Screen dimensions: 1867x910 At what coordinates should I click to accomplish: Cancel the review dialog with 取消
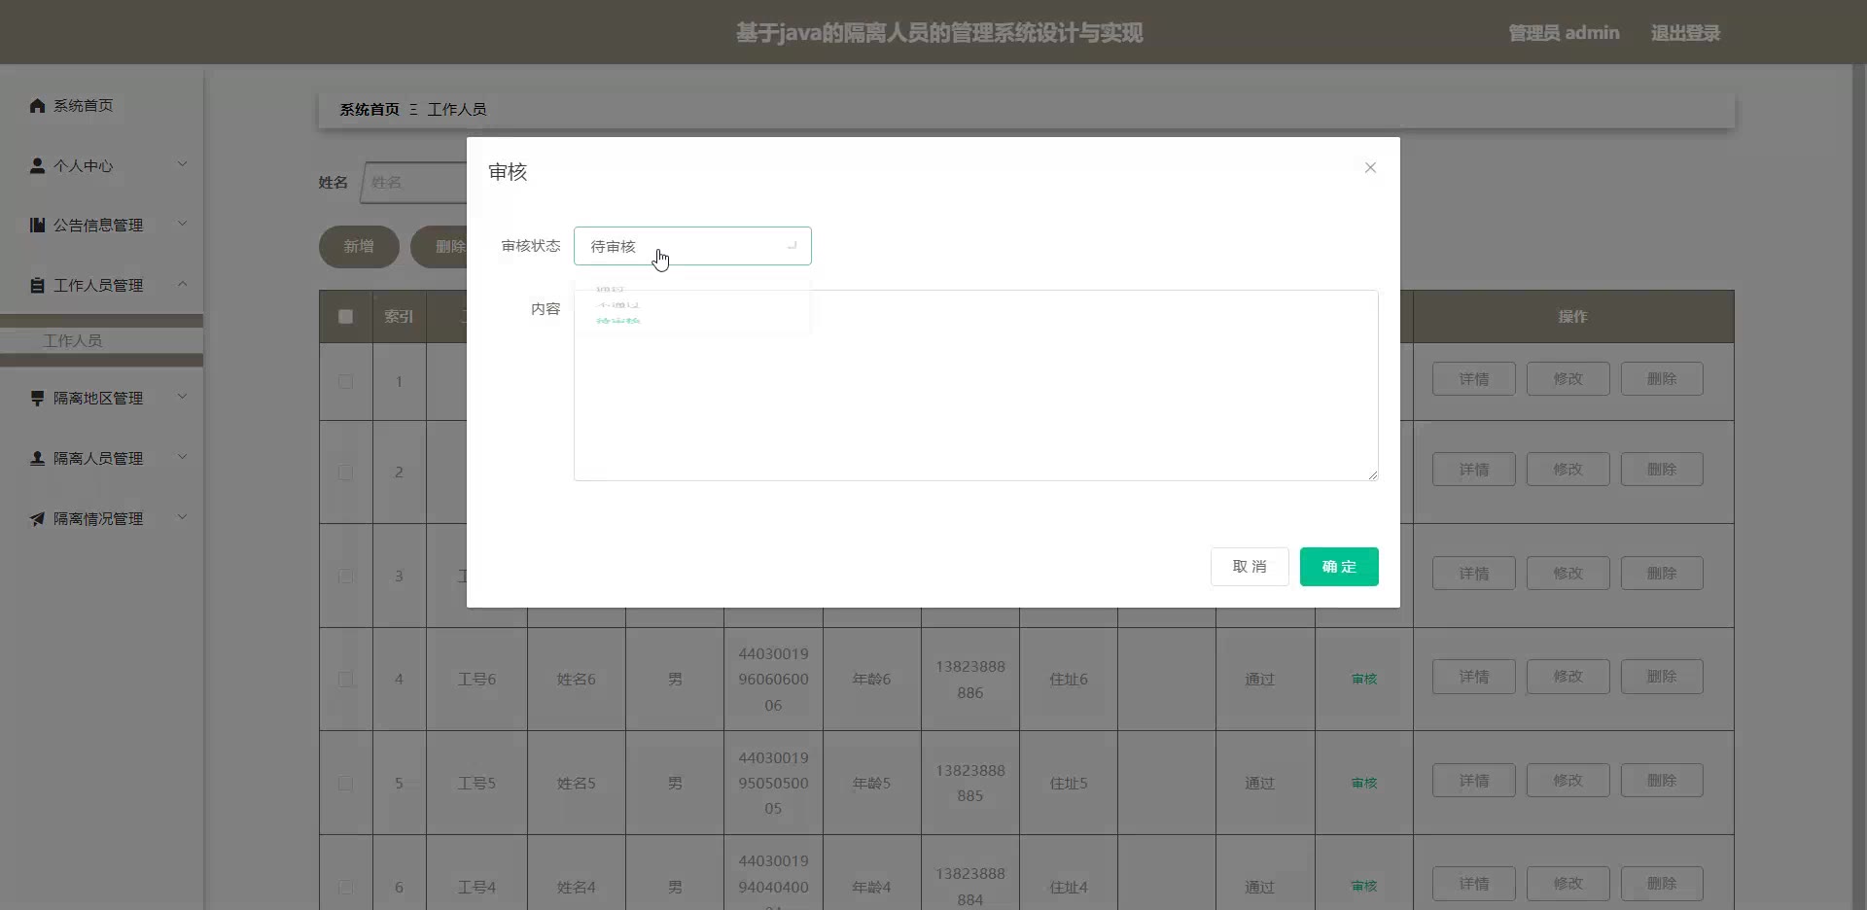pyautogui.click(x=1250, y=567)
